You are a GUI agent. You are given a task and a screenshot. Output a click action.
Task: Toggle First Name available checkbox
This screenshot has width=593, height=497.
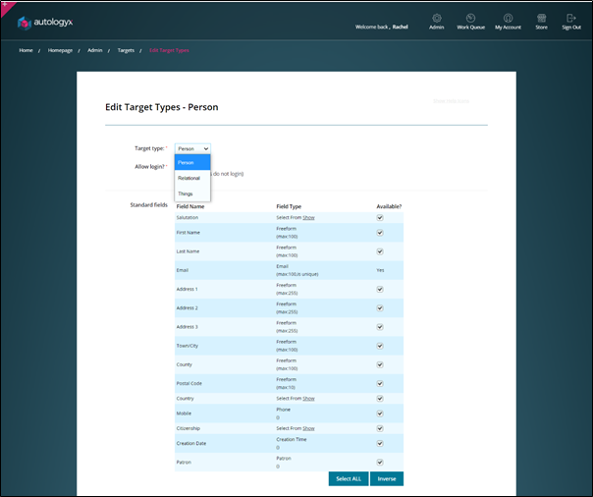pyautogui.click(x=380, y=233)
